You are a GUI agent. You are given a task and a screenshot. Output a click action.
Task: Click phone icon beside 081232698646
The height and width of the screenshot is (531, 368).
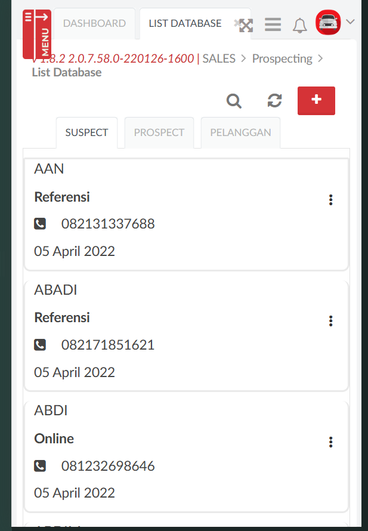click(x=40, y=465)
